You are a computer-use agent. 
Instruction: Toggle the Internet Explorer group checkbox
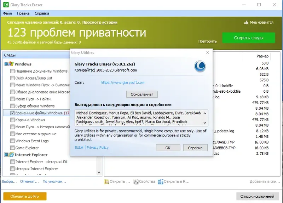tap(6, 155)
